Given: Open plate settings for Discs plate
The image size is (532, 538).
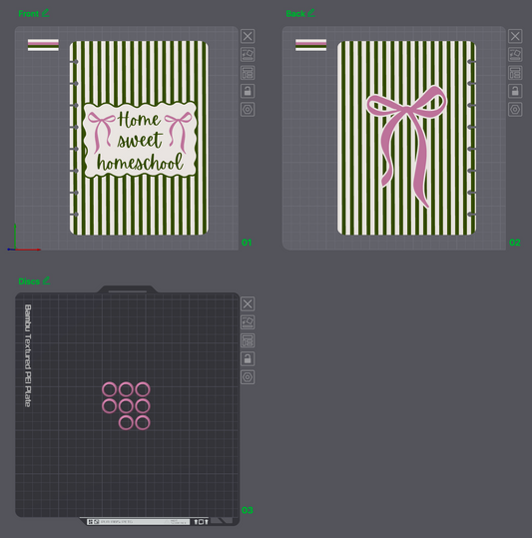Looking at the screenshot, I should pyautogui.click(x=248, y=377).
